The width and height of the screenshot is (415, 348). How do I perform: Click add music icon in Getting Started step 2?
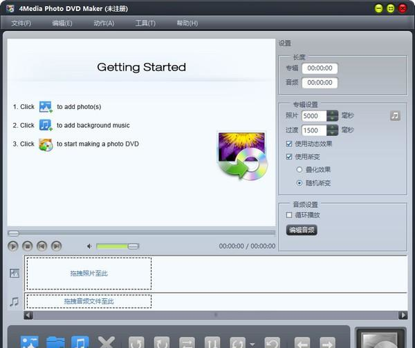point(46,125)
